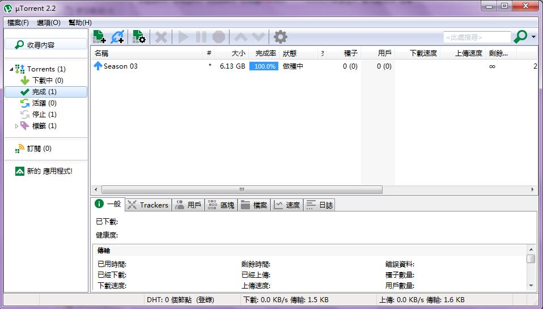Screen dimensions: 543x309
Task: Expand the 標籤 labels tree node
Action: [16, 126]
